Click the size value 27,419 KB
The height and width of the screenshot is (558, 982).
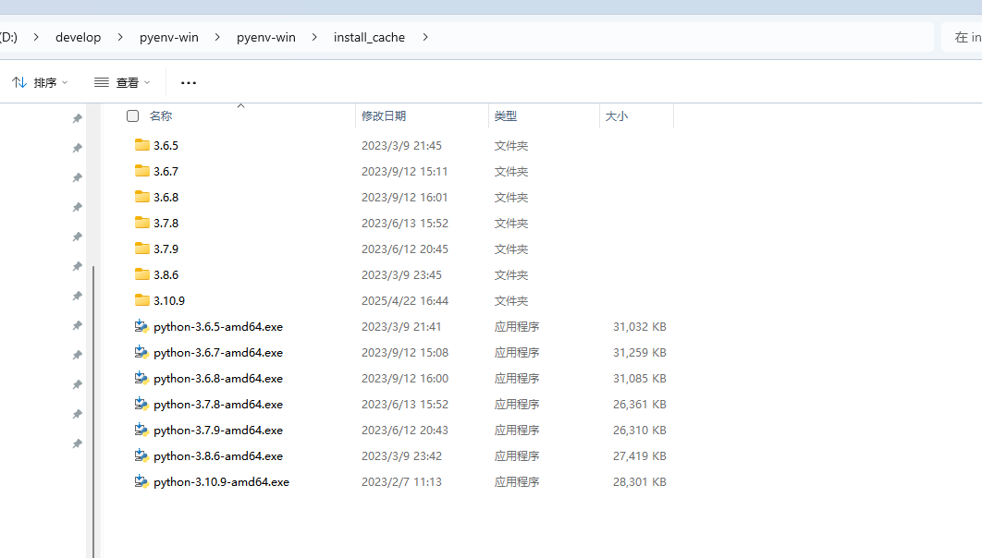640,456
